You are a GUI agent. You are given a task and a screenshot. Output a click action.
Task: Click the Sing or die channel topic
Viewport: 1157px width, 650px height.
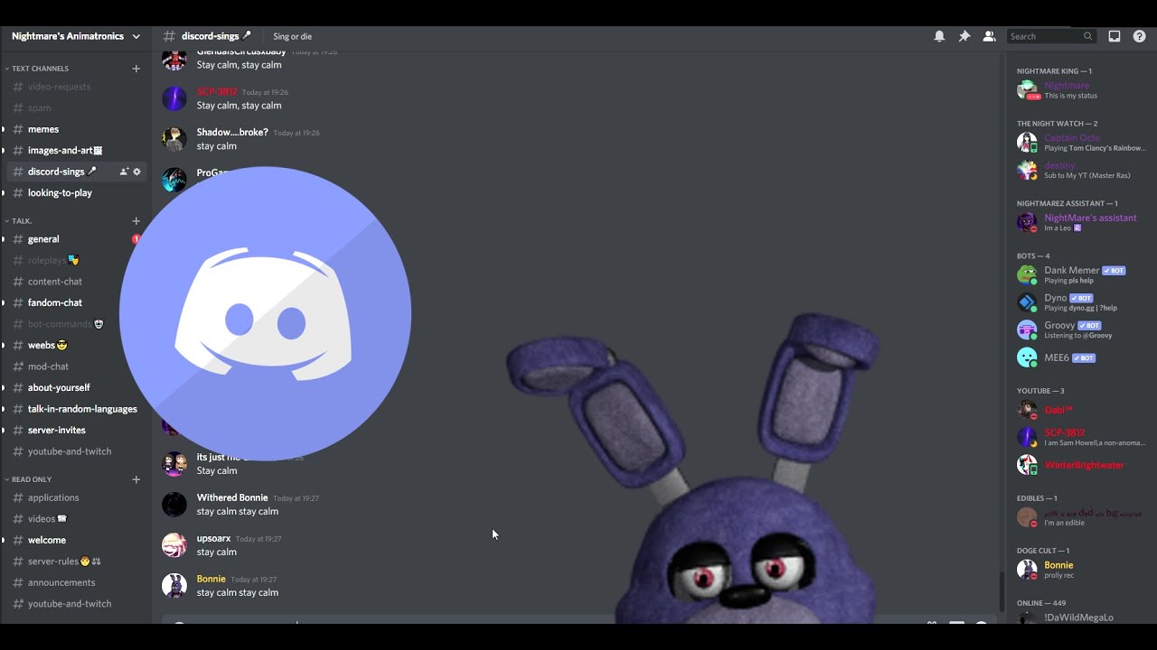(292, 36)
